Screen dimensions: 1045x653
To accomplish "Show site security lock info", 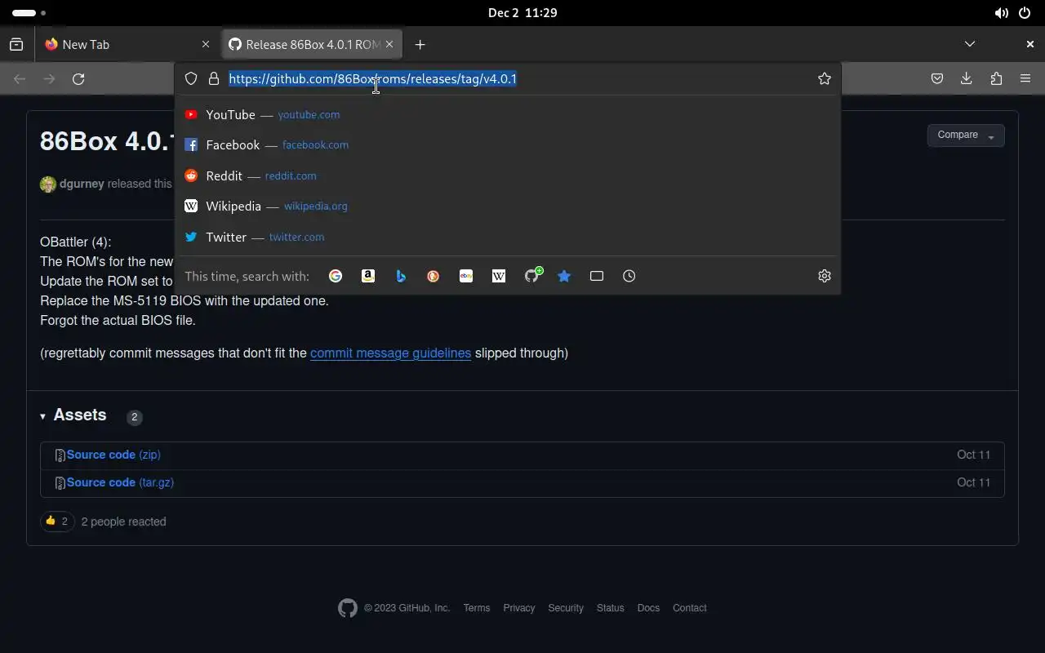I will point(214,78).
